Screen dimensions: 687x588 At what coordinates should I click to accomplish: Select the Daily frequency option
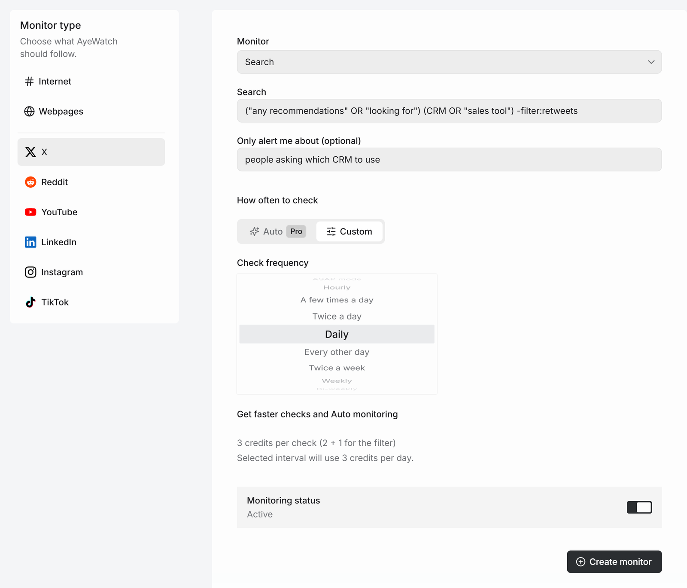[337, 334]
